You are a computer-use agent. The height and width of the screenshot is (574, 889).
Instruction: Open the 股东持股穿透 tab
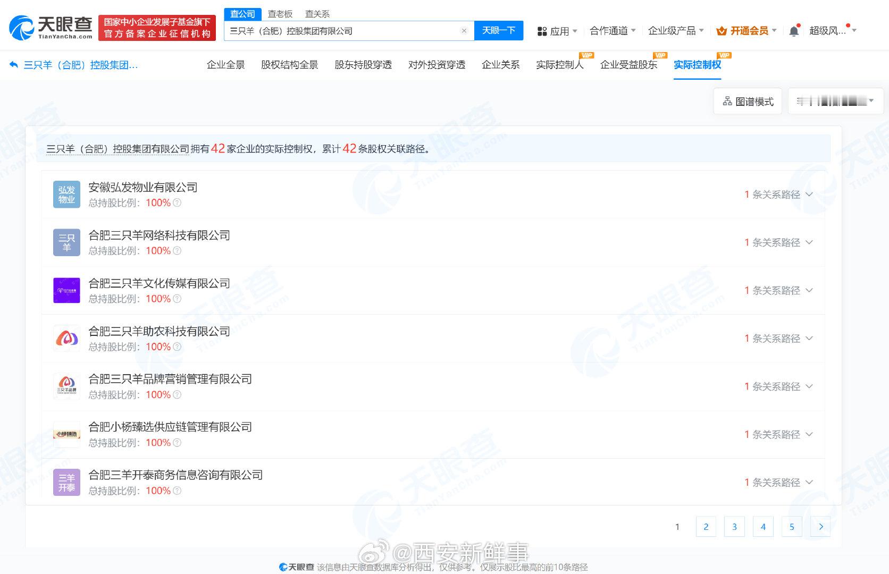click(x=363, y=65)
